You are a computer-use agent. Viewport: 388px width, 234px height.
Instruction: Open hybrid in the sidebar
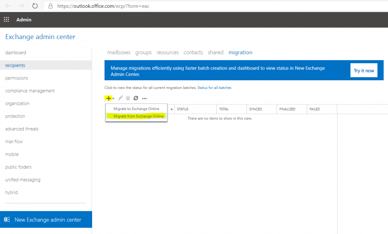click(x=11, y=192)
